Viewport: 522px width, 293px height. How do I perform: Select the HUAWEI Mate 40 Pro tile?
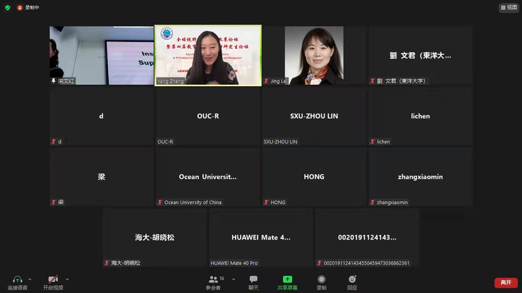point(261,238)
